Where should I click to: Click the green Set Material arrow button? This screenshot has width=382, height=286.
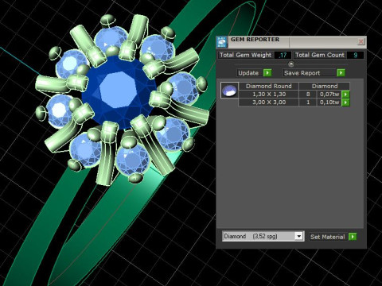(353, 237)
